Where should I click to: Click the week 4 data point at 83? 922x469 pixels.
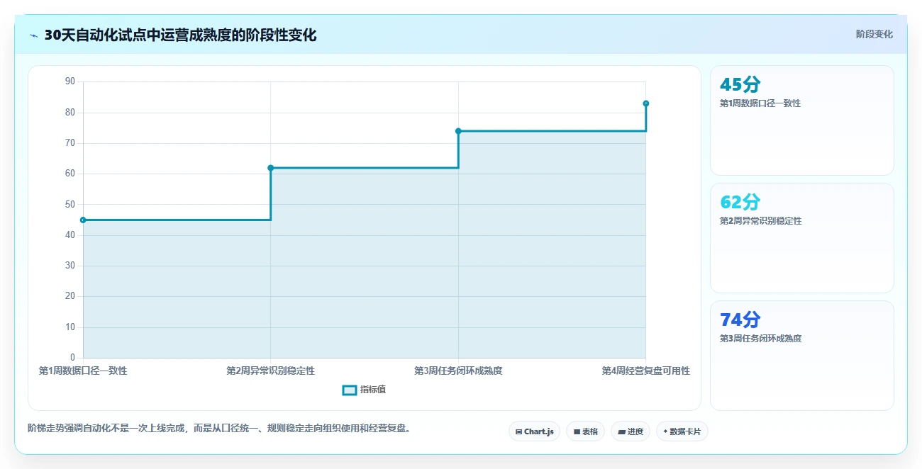click(646, 103)
